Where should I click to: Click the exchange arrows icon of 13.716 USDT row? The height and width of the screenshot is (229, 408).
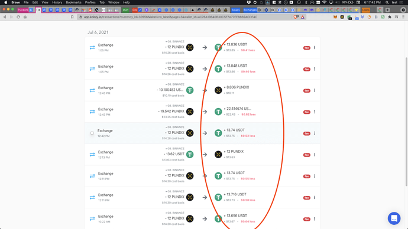[x=92, y=197]
